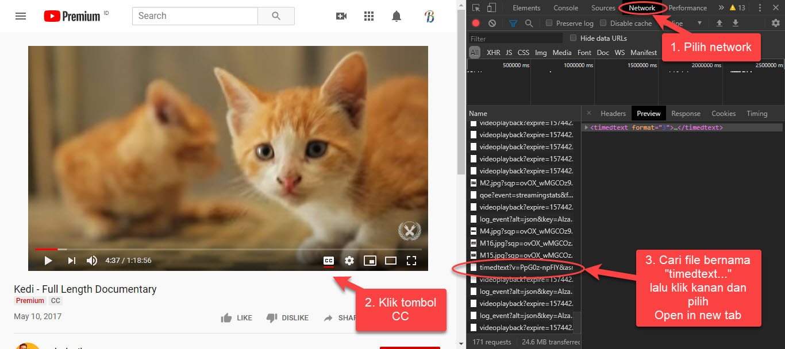The width and height of the screenshot is (785, 349).
Task: Open the YouTube apps grid icon
Action: 369,16
